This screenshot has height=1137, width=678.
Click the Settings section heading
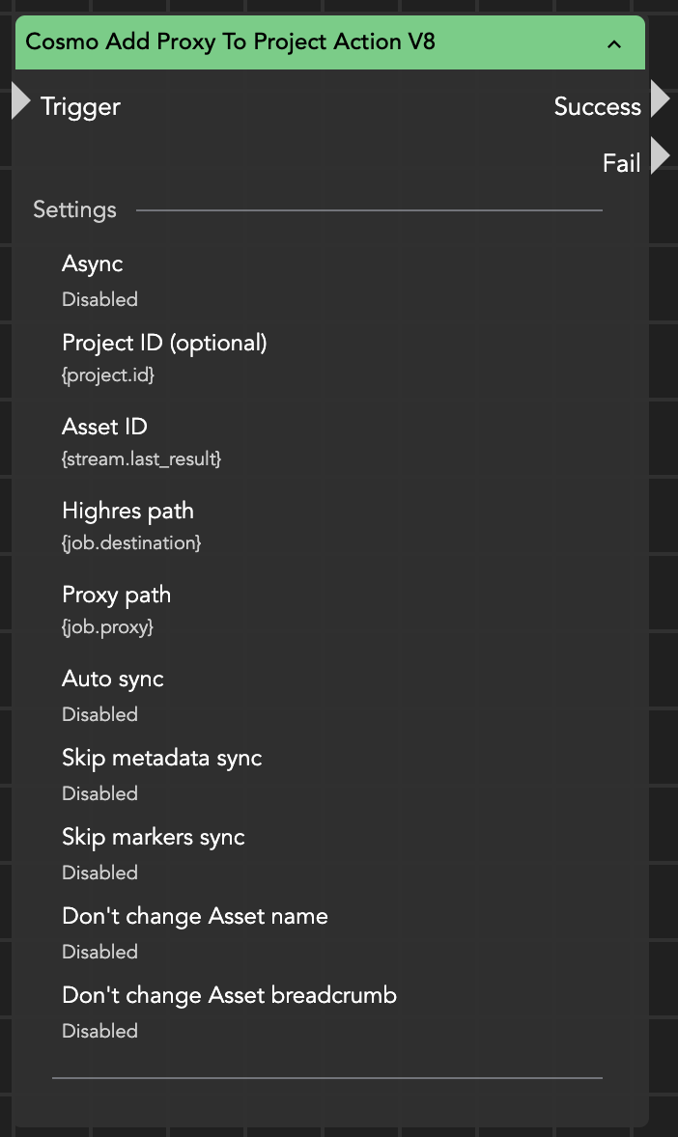(x=74, y=209)
